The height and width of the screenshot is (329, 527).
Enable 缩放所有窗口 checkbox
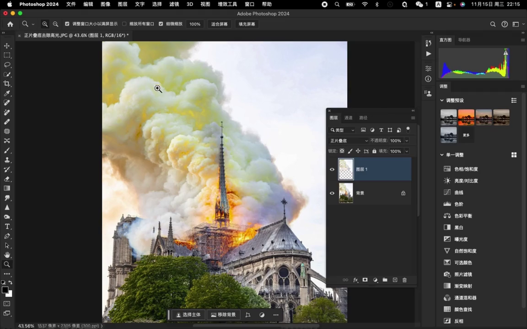pos(124,24)
